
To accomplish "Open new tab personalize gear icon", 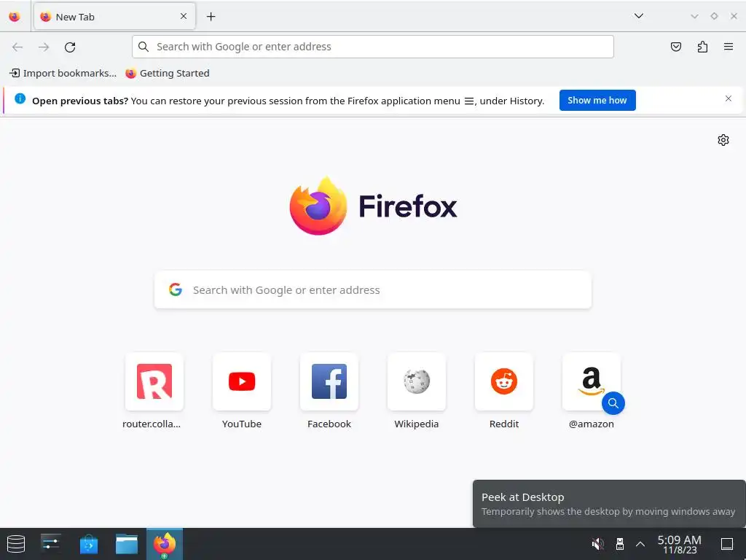I will (723, 140).
